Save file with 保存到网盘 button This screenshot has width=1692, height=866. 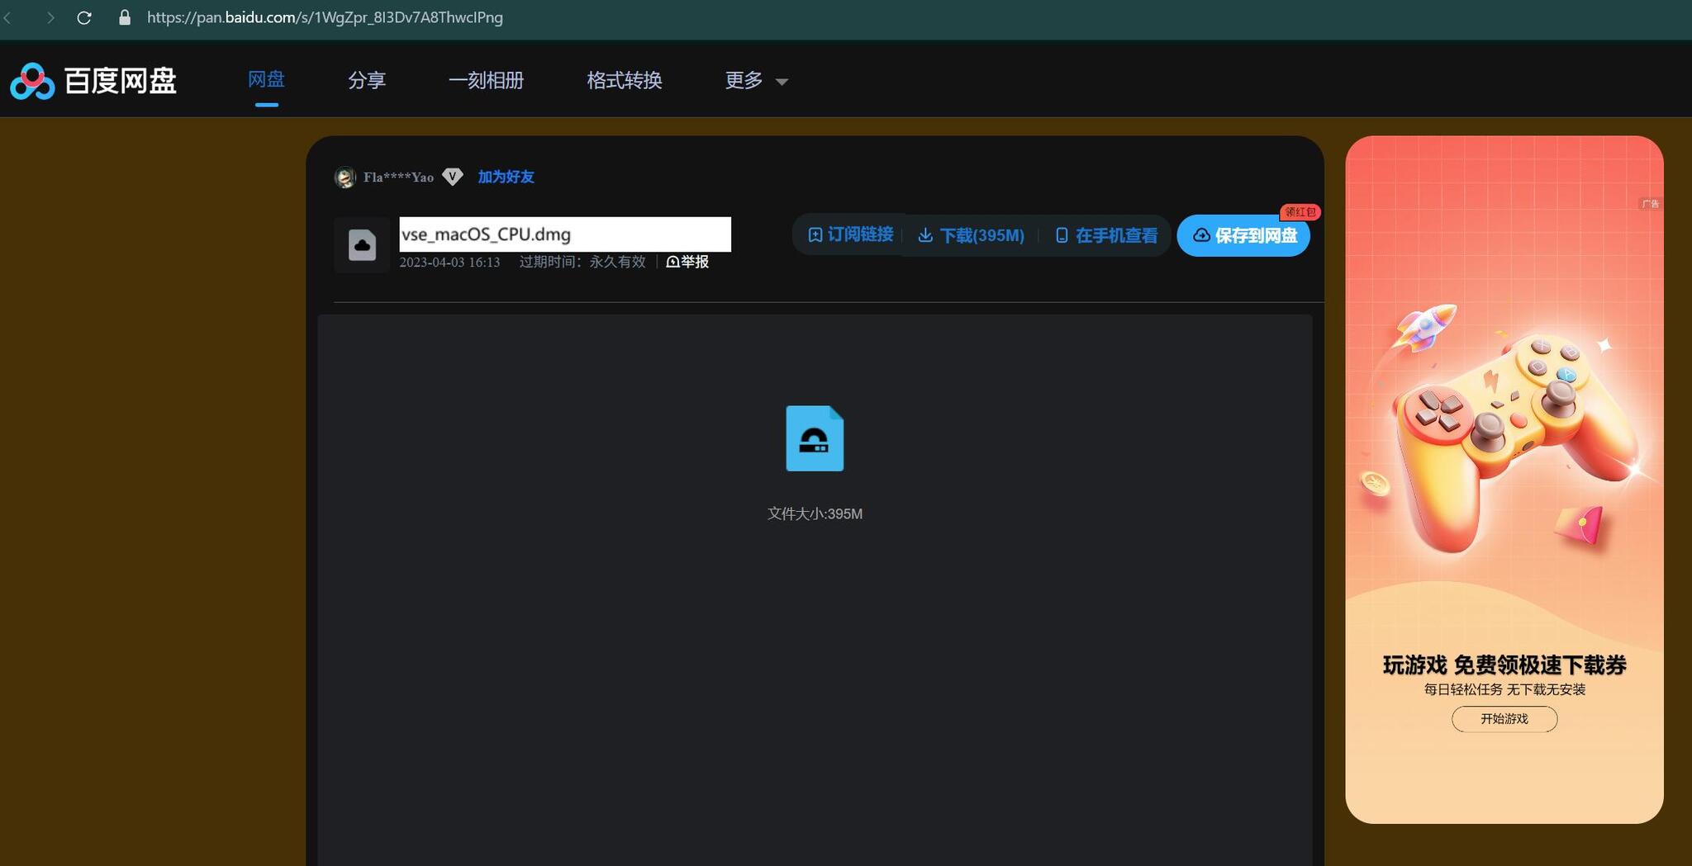(1243, 236)
